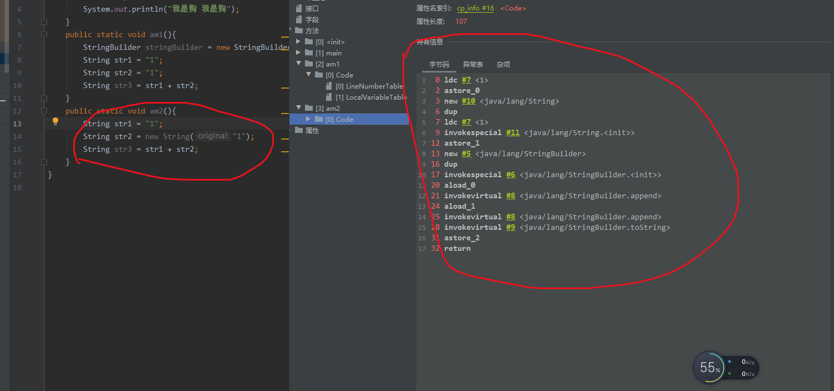Click the folder icon of [1] main
Viewport: 834px width, 391px height.
[309, 53]
